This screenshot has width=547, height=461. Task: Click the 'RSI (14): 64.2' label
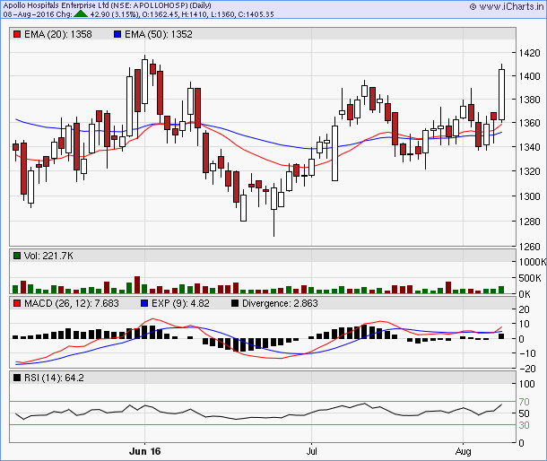coord(54,378)
